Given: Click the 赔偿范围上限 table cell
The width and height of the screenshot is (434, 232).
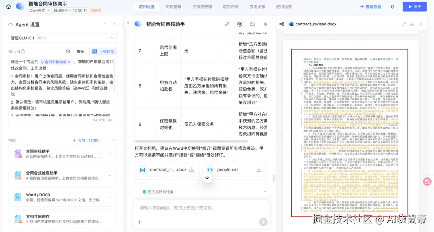Looking at the screenshot, I should [168, 51].
